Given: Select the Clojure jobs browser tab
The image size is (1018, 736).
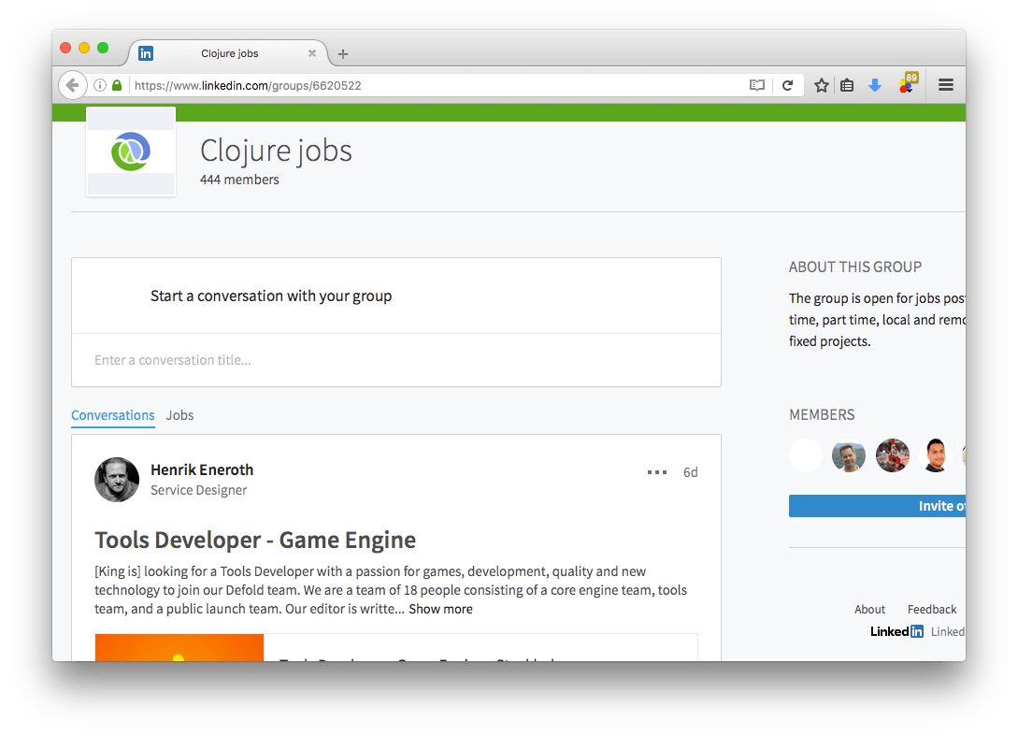Looking at the screenshot, I should tap(229, 53).
